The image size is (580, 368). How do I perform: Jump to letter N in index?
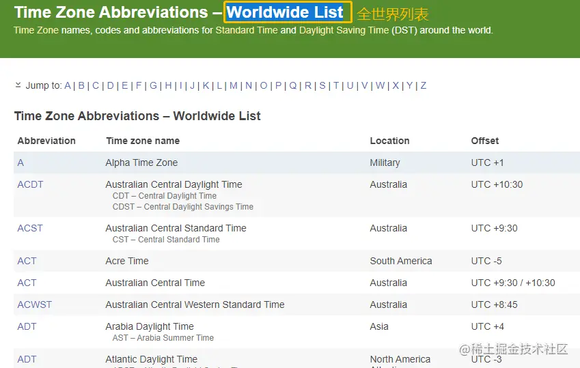pyautogui.click(x=249, y=86)
